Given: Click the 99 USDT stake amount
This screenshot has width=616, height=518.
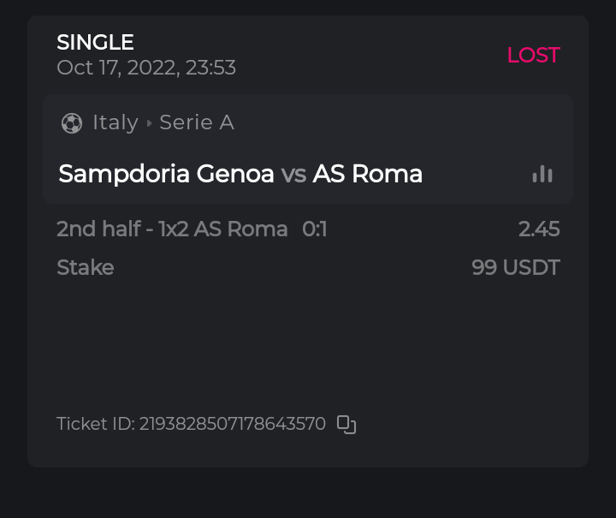Looking at the screenshot, I should click(x=515, y=267).
